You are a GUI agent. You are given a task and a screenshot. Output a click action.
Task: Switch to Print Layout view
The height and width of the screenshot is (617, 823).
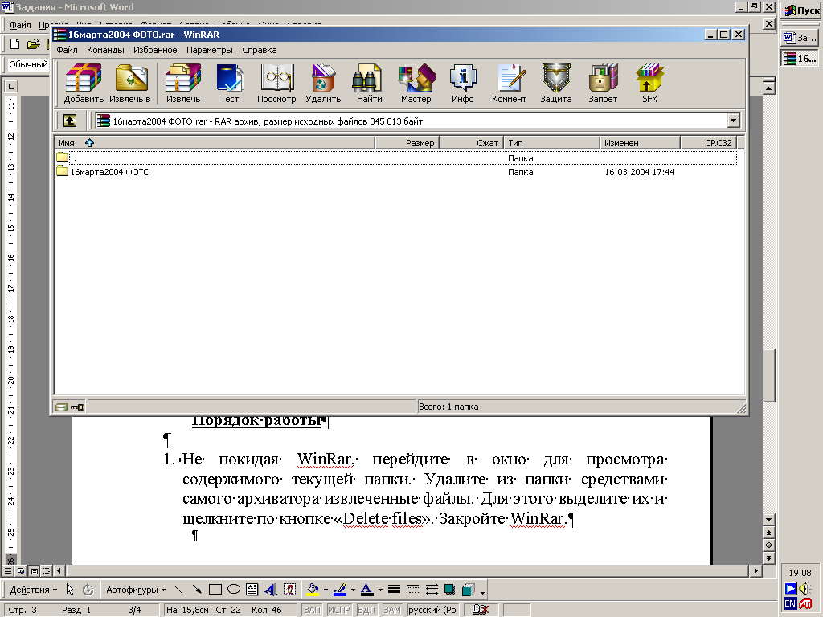[x=34, y=571]
